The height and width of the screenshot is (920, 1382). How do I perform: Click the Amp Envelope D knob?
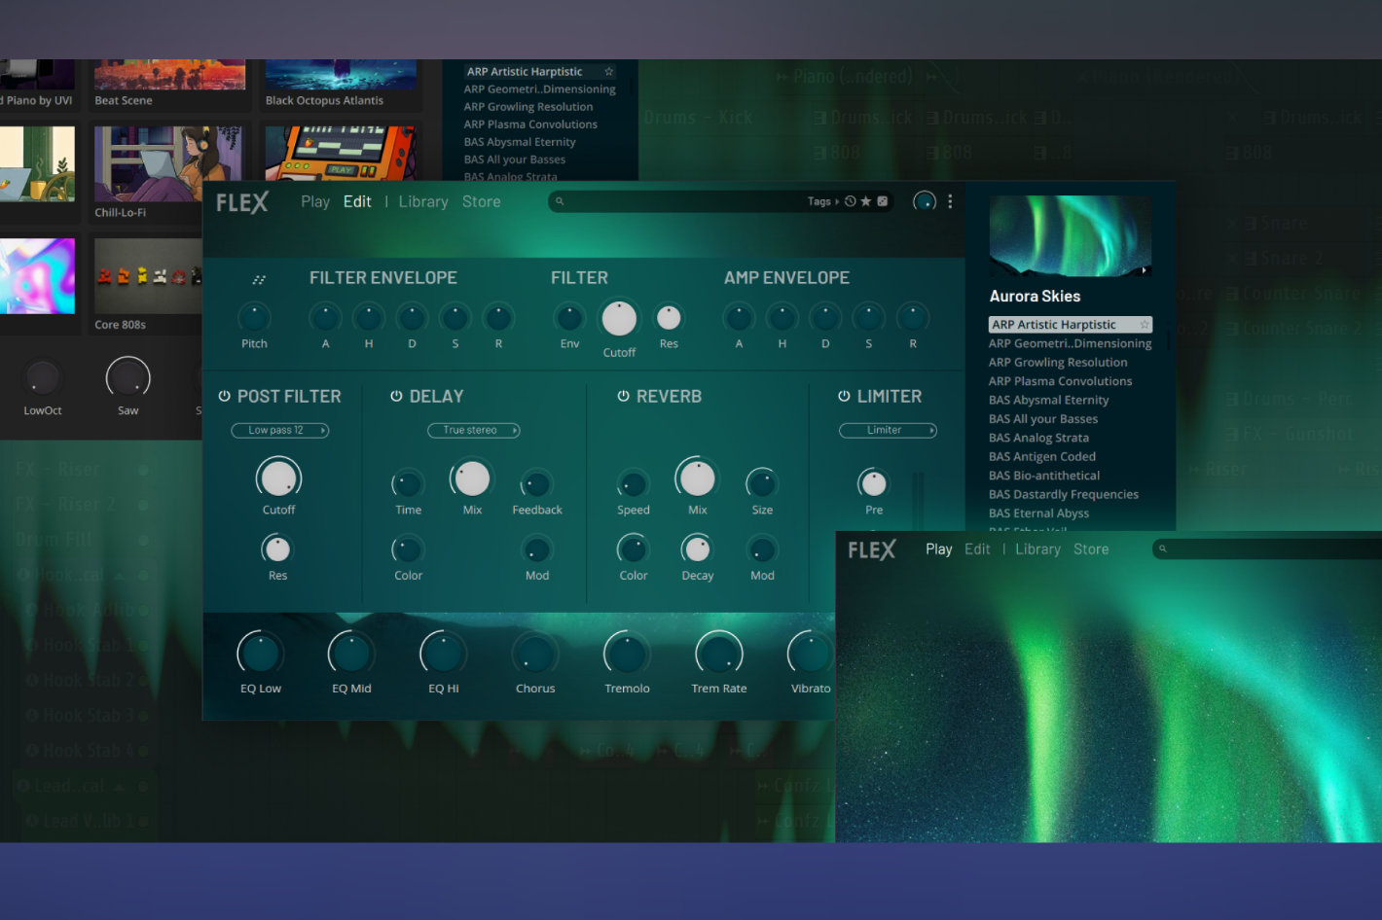tap(825, 317)
